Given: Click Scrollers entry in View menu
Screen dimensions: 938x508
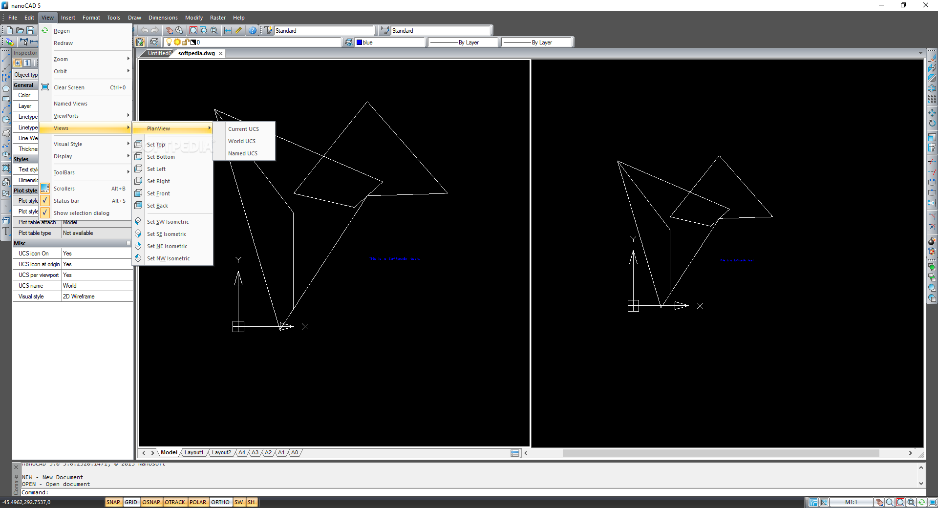Looking at the screenshot, I should point(85,189).
